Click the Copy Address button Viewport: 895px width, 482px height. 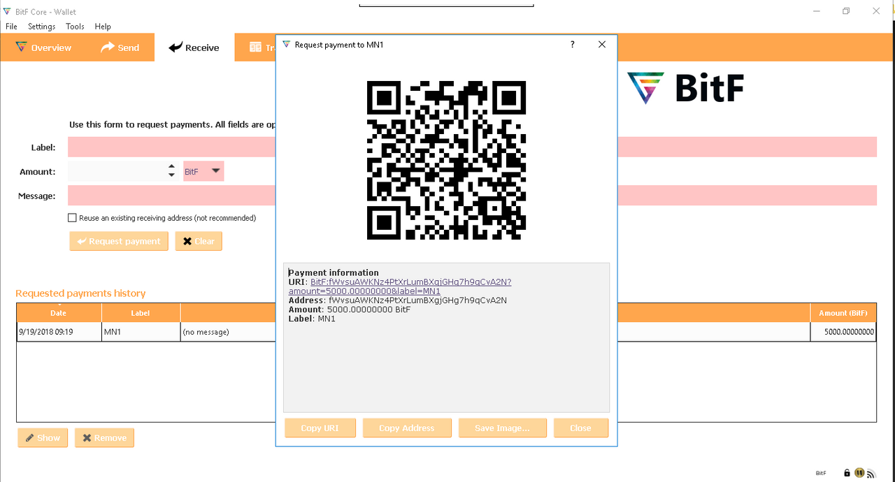[x=407, y=428]
